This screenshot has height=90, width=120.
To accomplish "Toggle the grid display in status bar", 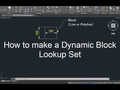I will point(73,83).
